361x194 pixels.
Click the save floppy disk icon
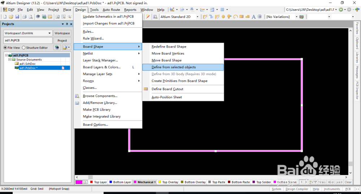[x=17, y=17]
